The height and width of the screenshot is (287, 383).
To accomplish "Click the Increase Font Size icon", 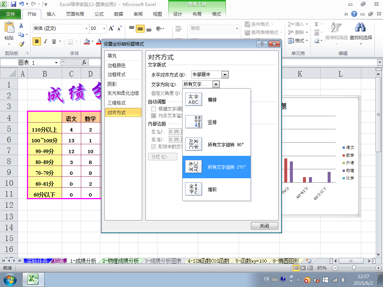I will (x=111, y=28).
